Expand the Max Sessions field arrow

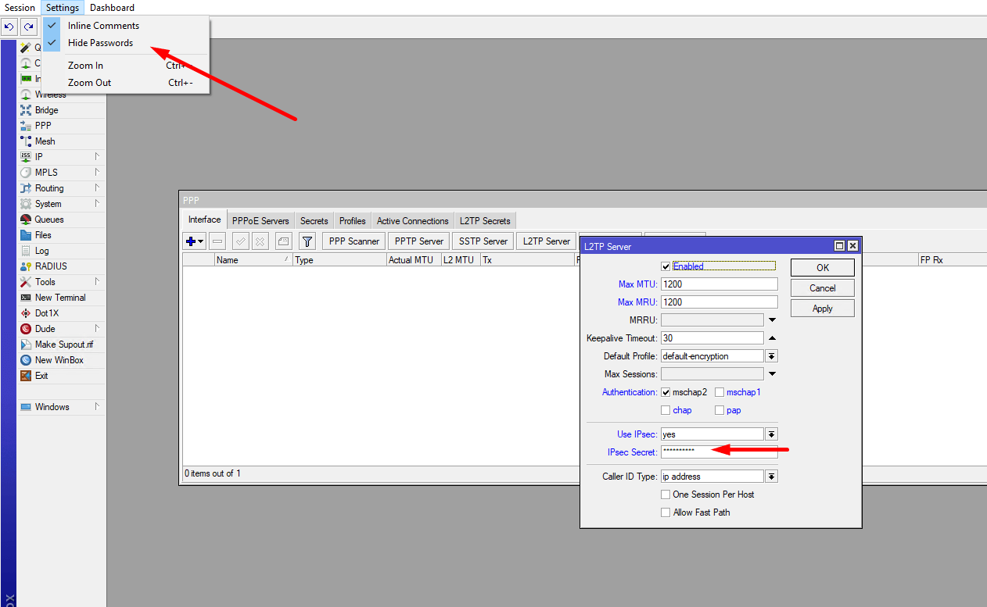pos(772,374)
